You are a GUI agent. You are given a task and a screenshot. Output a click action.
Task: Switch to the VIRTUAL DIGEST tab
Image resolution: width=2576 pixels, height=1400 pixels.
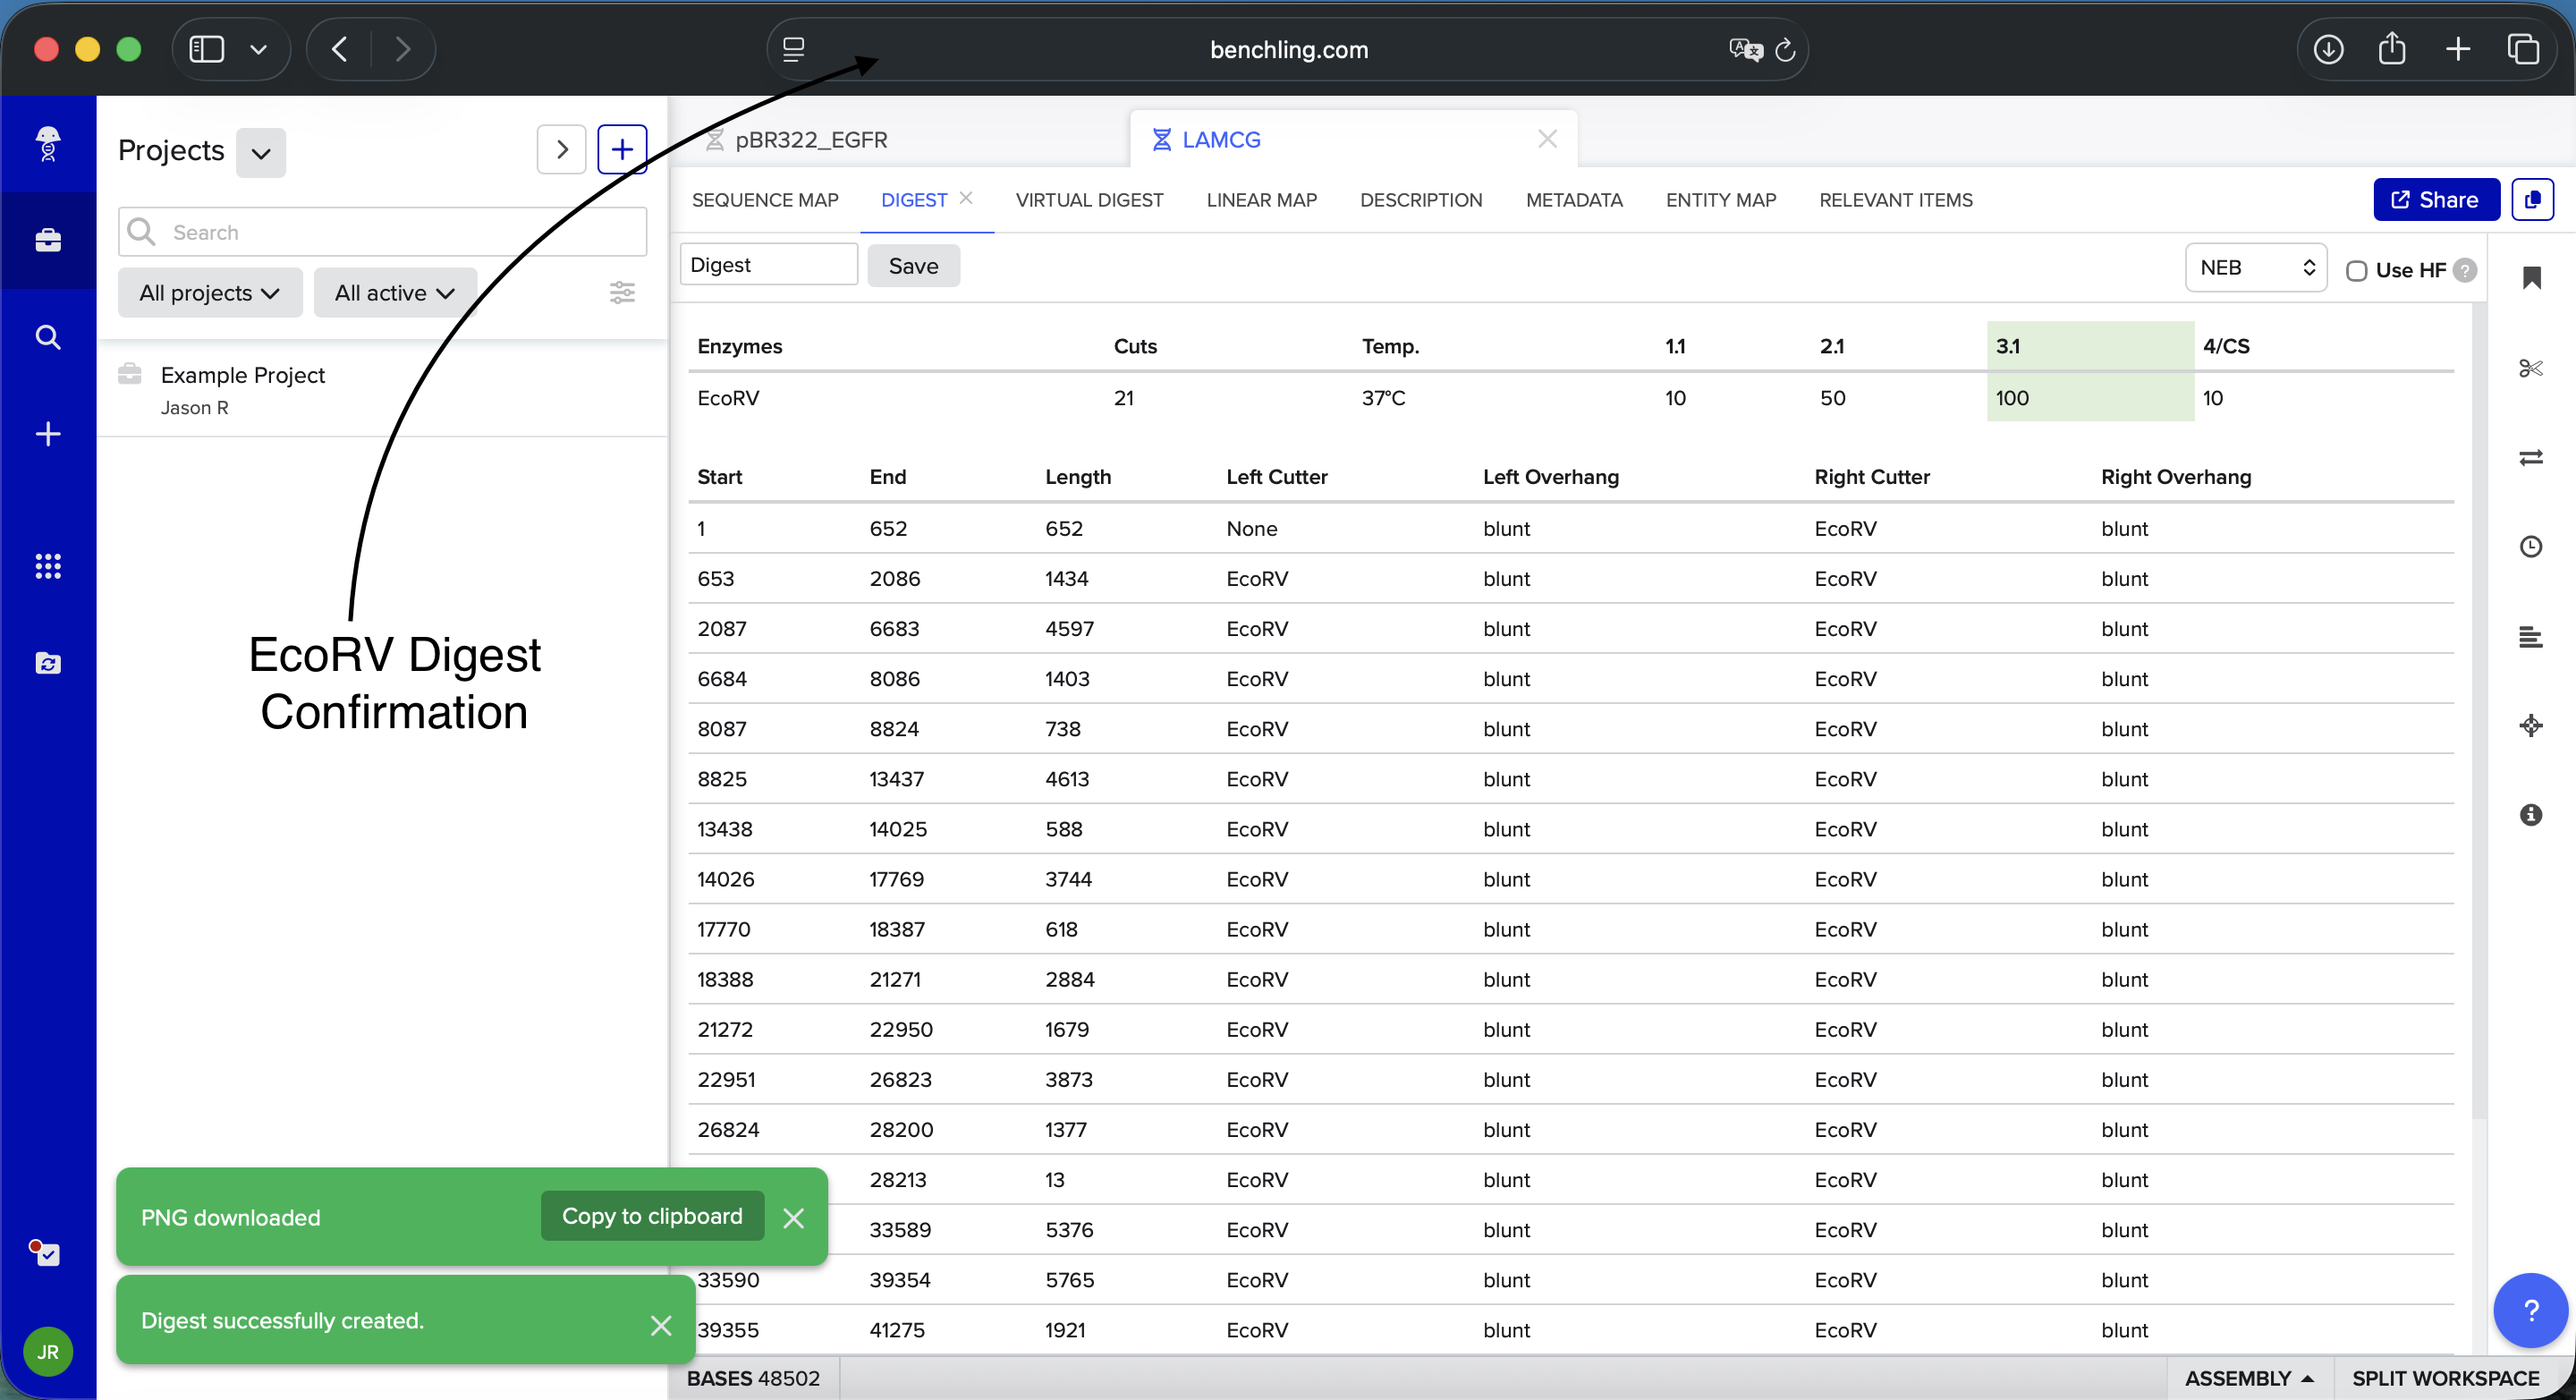click(1089, 200)
